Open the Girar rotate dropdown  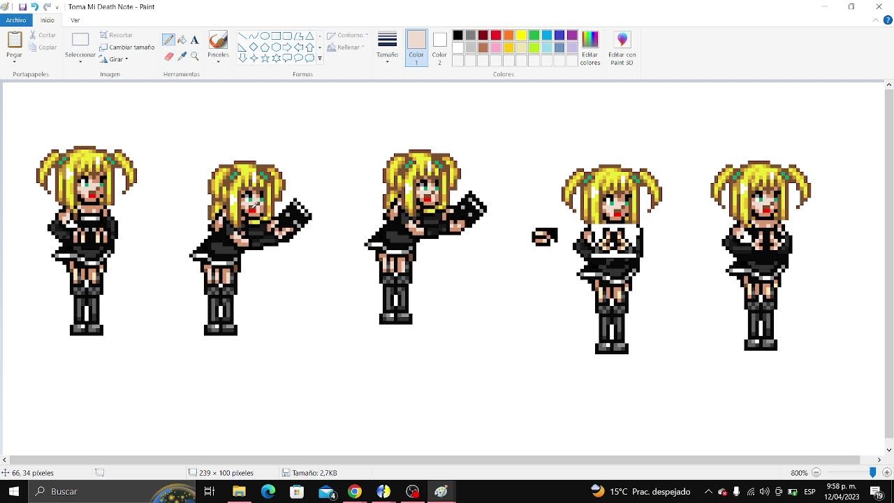(x=114, y=59)
